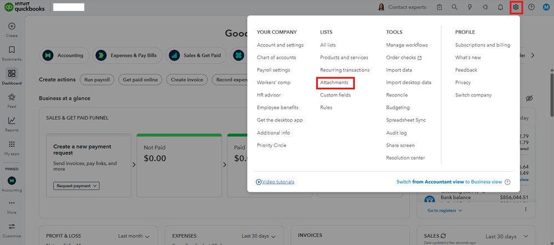
Task: Select Manage workflows
Action: [x=407, y=45]
